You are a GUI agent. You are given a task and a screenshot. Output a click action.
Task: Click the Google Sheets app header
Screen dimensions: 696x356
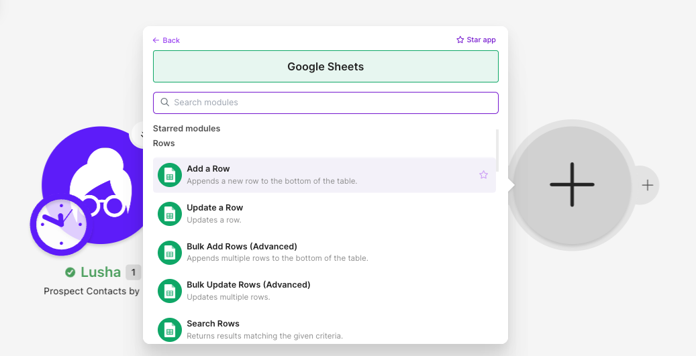[x=326, y=66]
